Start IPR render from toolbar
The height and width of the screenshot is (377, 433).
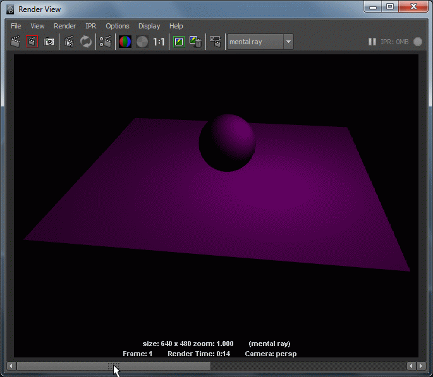(x=69, y=42)
